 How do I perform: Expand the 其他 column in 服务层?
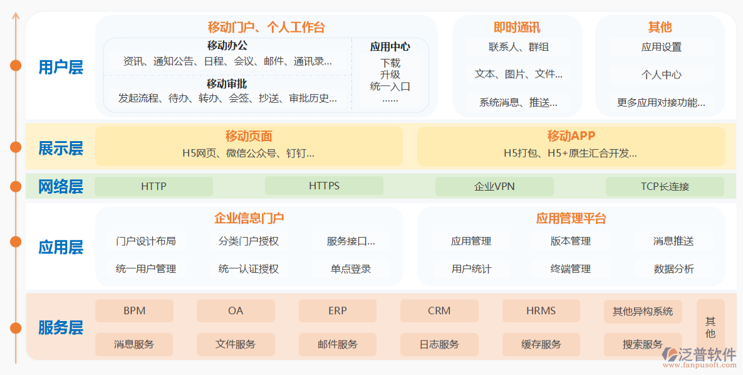tap(710, 327)
